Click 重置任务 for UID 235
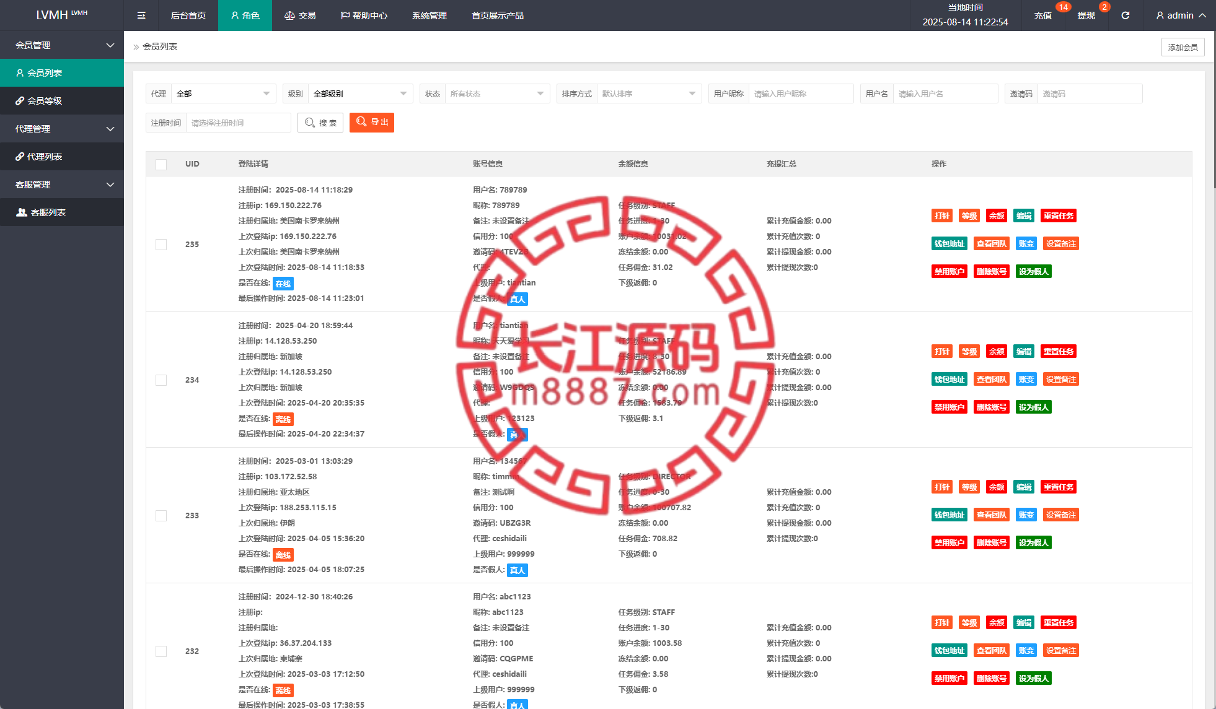The width and height of the screenshot is (1216, 709). pos(1059,216)
